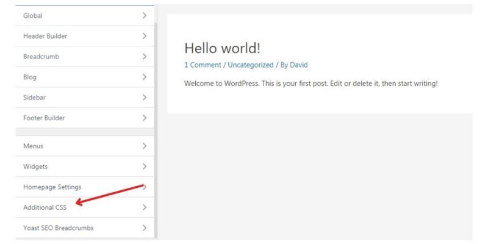Expand chevron next to Widgets
488x244 pixels.
pos(145,166)
